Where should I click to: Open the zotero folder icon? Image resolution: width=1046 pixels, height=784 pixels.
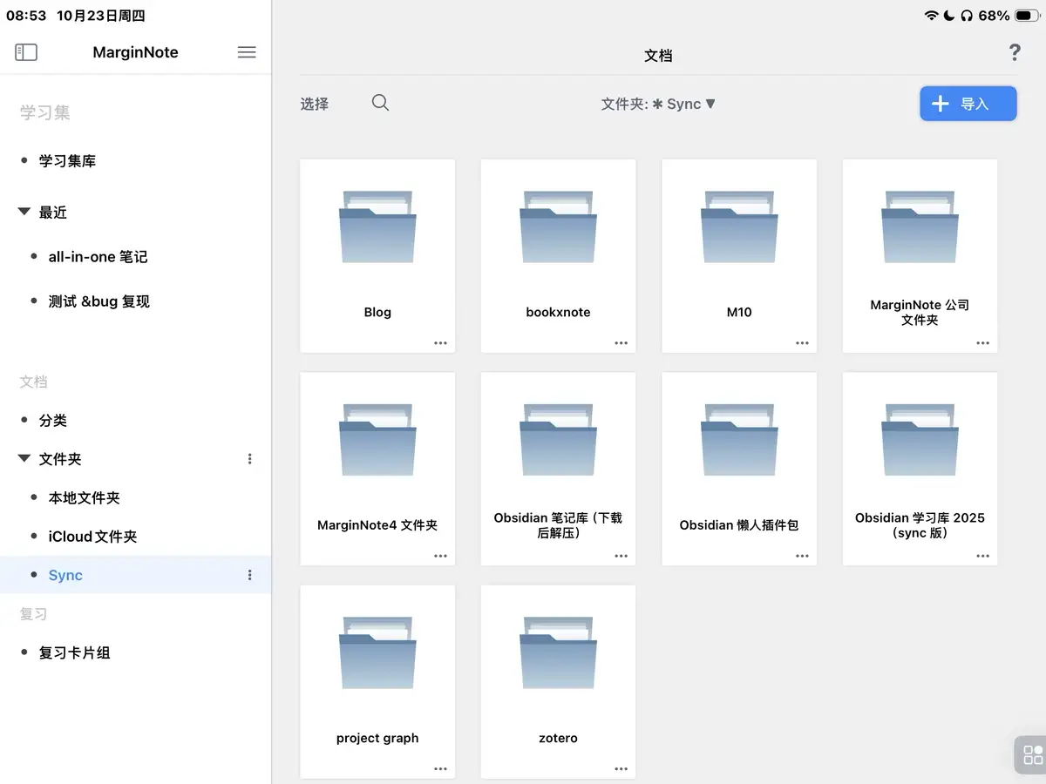[558, 652]
